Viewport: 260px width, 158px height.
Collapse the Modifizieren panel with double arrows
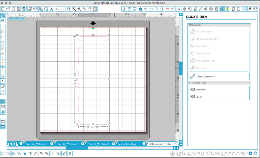pos(181,15)
